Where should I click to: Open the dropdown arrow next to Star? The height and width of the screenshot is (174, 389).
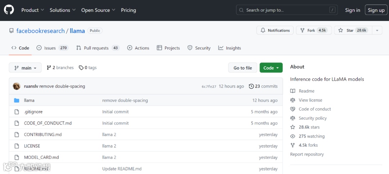[377, 30]
